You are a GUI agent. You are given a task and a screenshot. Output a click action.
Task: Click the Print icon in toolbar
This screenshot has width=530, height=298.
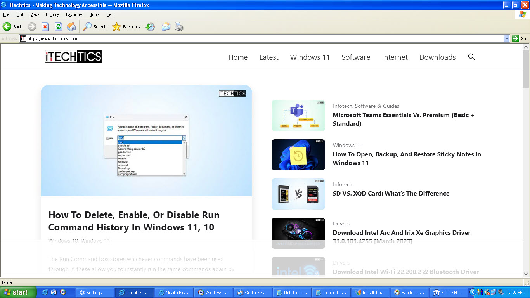click(179, 27)
